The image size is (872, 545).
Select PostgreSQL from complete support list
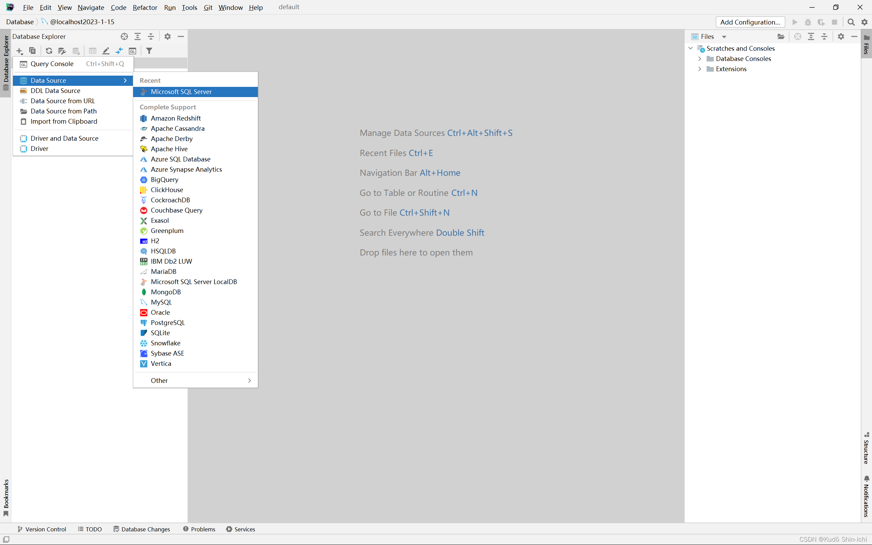click(x=167, y=322)
